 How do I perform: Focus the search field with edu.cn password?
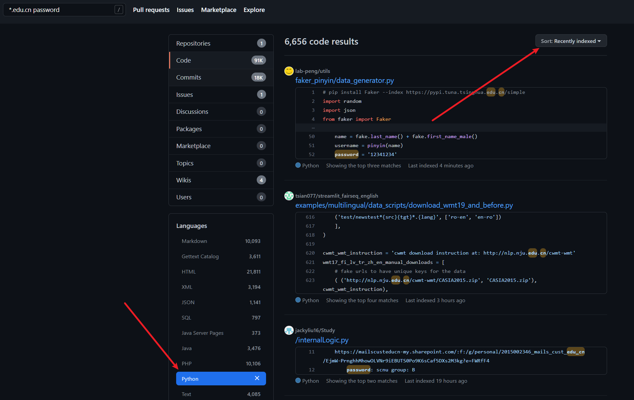pos(64,10)
